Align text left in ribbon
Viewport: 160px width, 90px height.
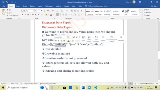57,15
